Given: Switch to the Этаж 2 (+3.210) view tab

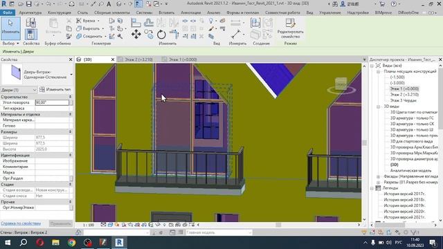Looking at the screenshot, I should 138,59.
